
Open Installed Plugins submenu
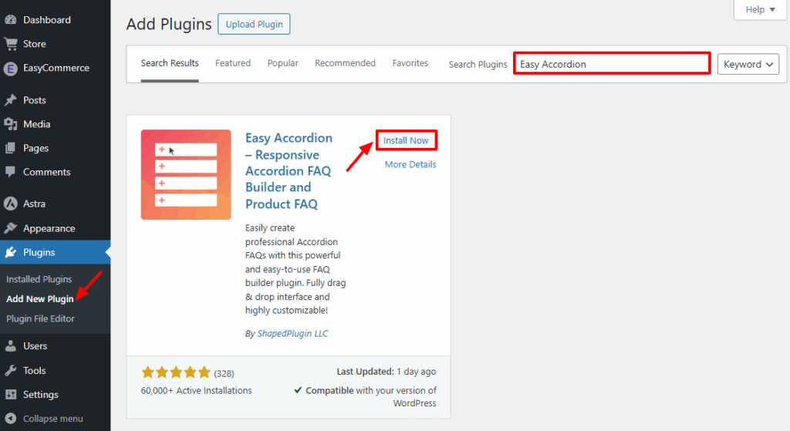point(39,279)
